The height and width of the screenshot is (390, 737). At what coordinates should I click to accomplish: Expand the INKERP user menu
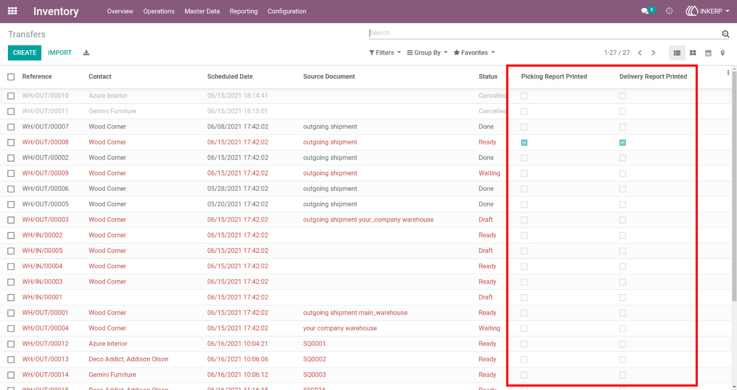tap(708, 11)
